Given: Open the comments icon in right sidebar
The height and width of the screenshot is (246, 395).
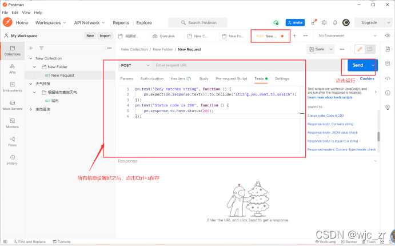Looking at the screenshot, I should coord(388,64).
